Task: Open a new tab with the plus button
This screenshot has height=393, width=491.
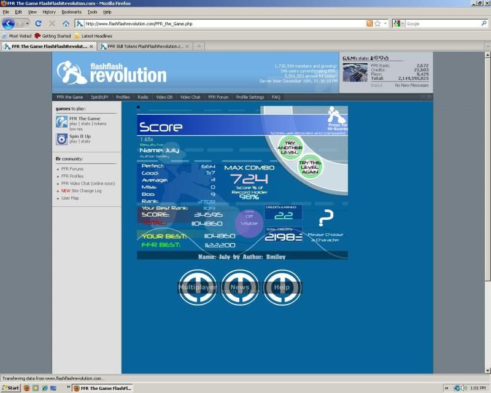Action: pyautogui.click(x=198, y=47)
